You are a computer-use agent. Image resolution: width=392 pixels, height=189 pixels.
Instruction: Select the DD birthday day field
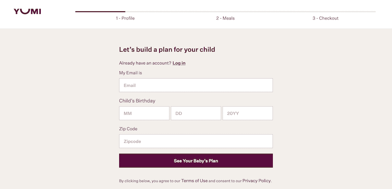point(196,113)
